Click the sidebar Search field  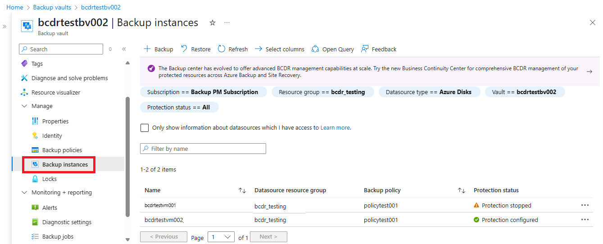point(61,49)
